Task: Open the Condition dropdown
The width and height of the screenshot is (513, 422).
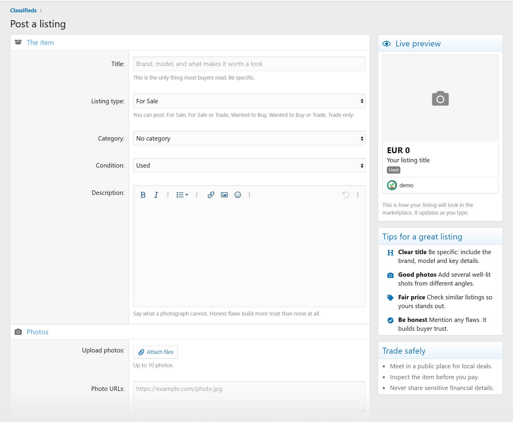Action: coord(249,166)
